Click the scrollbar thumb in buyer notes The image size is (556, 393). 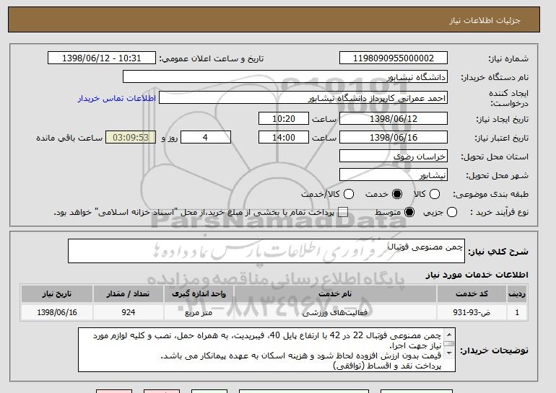[449, 343]
